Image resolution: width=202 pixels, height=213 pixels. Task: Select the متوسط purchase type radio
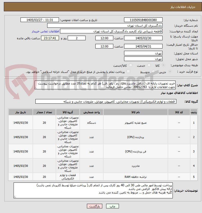point(153,72)
